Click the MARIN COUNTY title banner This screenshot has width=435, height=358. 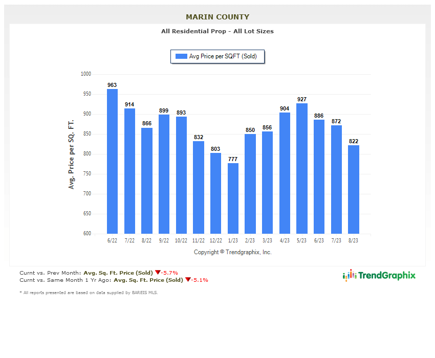(217, 16)
